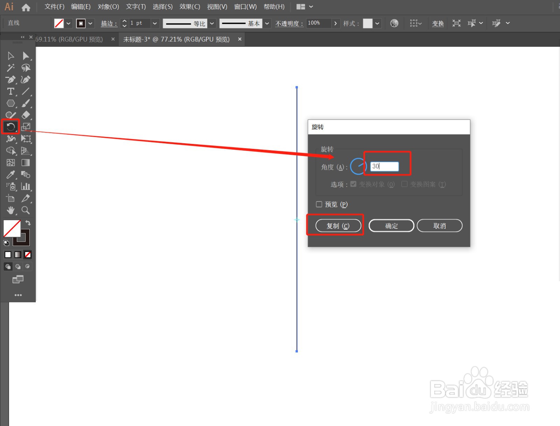Viewport: 560px width, 426px height.
Task: Click 复制(C) copy button
Action: tap(338, 226)
